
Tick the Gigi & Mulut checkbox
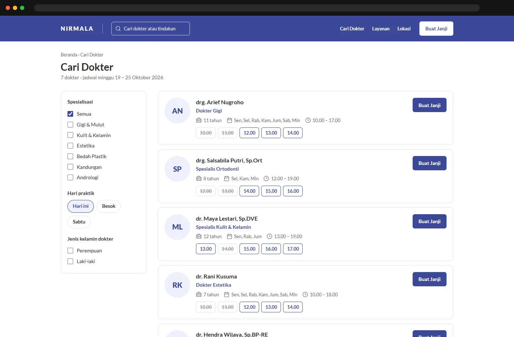pos(70,125)
